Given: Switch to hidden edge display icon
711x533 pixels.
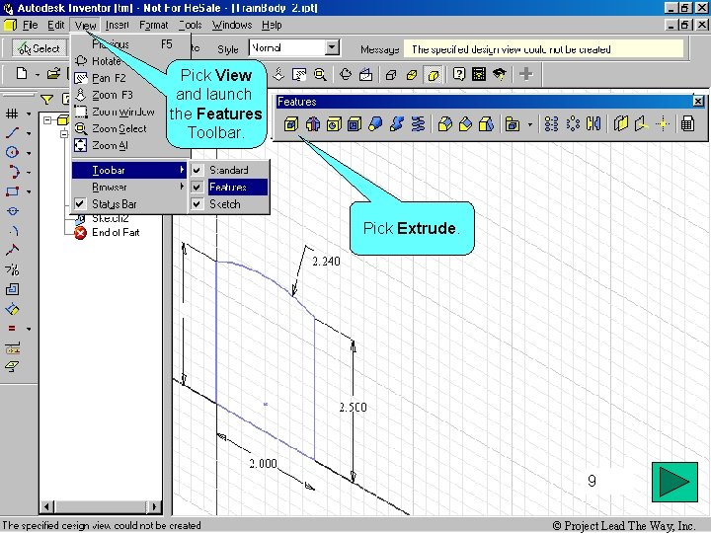Looking at the screenshot, I should (x=412, y=74).
